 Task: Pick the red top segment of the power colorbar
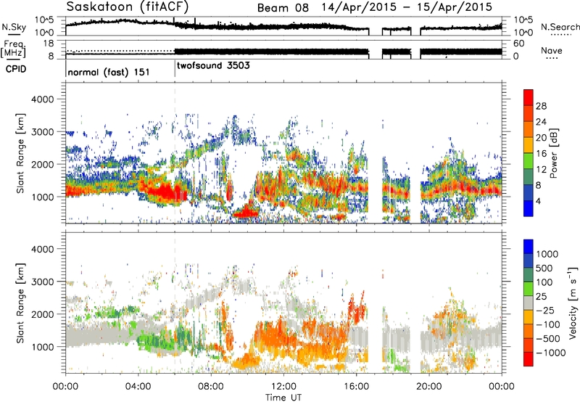pos(529,97)
